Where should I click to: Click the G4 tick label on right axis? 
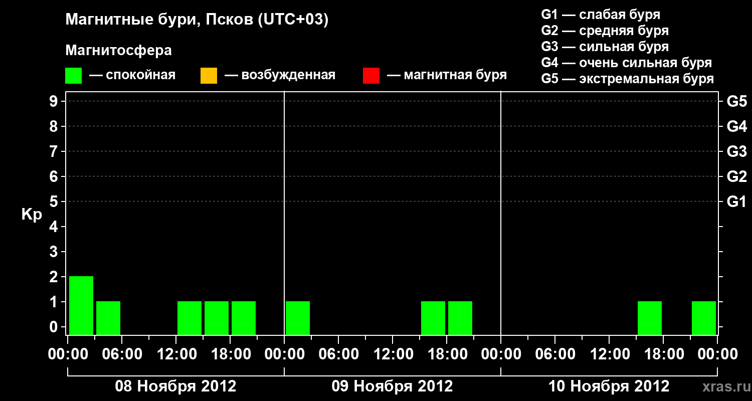click(x=737, y=126)
